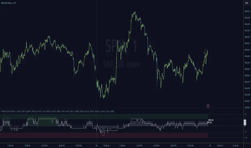The image size is (251, 148).
Task: Click the 4546.00 price axis label
Action: tap(247, 82)
